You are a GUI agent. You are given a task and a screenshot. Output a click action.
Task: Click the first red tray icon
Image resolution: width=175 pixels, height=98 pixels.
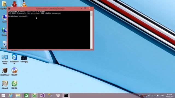pos(142,96)
